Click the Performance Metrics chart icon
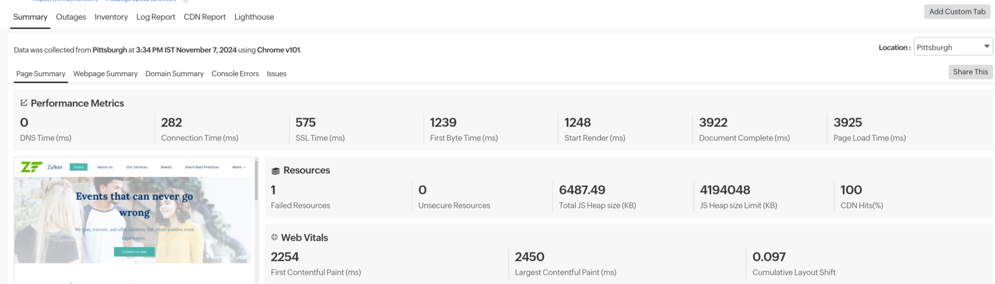This screenshot has height=284, width=995. (x=24, y=103)
